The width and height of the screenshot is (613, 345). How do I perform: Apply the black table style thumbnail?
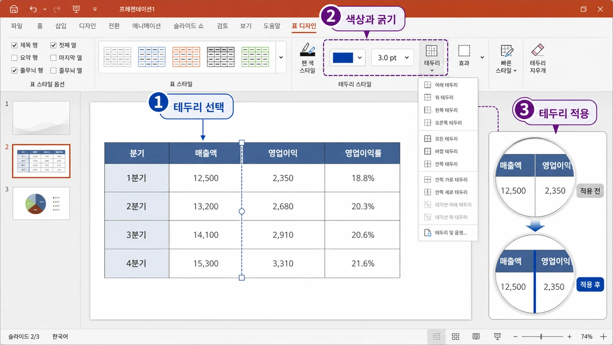[220, 57]
